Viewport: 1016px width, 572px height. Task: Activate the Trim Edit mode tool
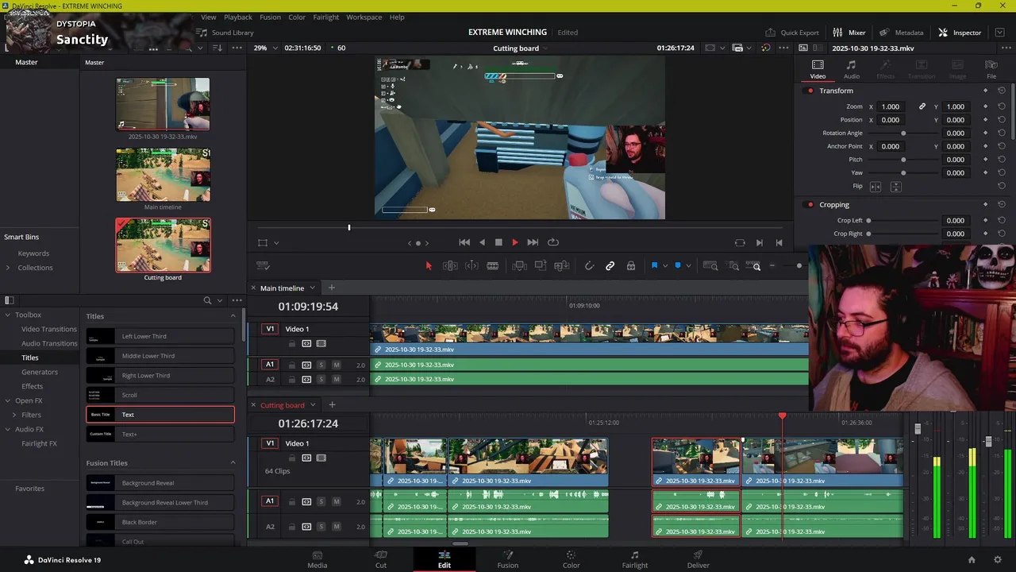[x=450, y=266]
